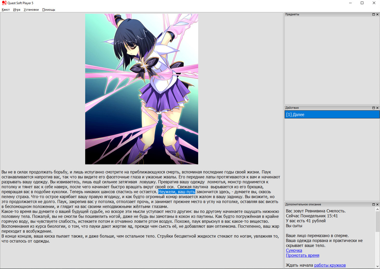This screenshot has width=380, height=269.
Task: Maximize the Дополнительное описание panel
Action: click(374, 204)
